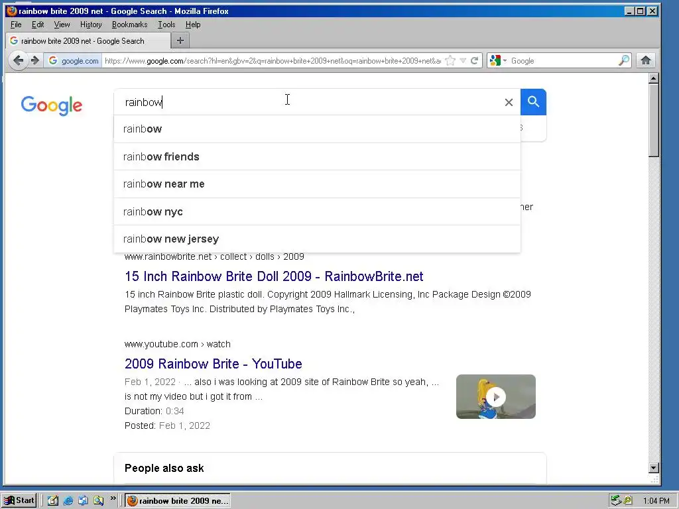Screen dimensions: 679x509
Task: Choose the 'rainbow' suggestion
Action: point(317,129)
